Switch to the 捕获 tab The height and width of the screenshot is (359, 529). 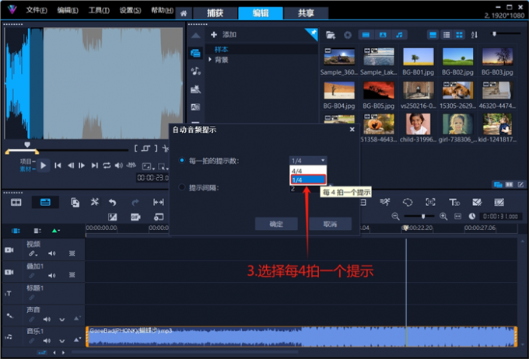[215, 13]
